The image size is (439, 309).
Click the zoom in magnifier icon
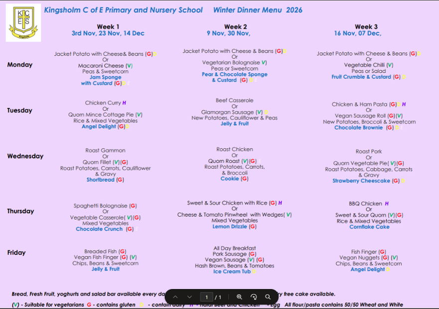tap(239, 297)
